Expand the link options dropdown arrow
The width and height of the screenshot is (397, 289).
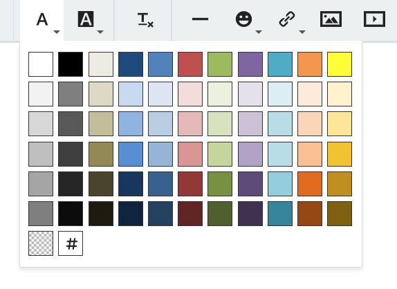pyautogui.click(x=302, y=32)
